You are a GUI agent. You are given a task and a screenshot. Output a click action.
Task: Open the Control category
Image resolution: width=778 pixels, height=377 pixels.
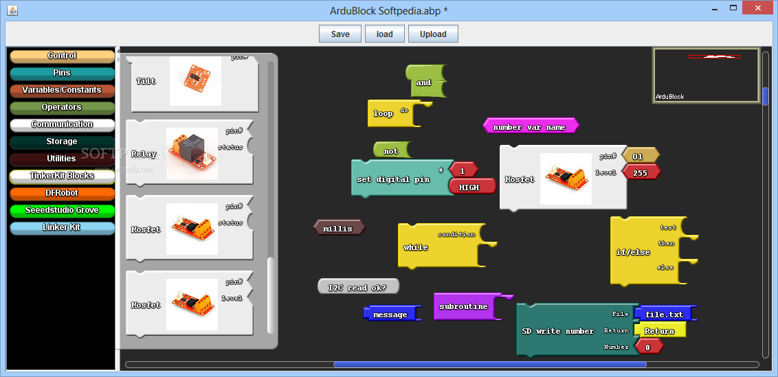(62, 56)
